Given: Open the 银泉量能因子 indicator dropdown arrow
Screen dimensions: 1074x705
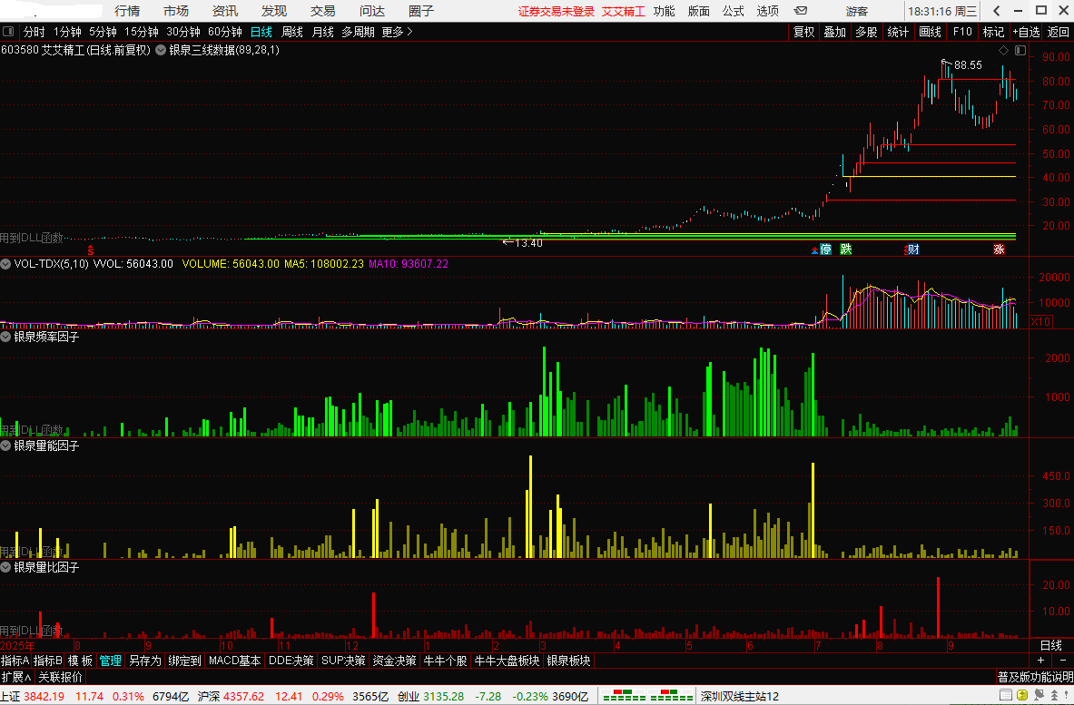Looking at the screenshot, I should click(5, 446).
